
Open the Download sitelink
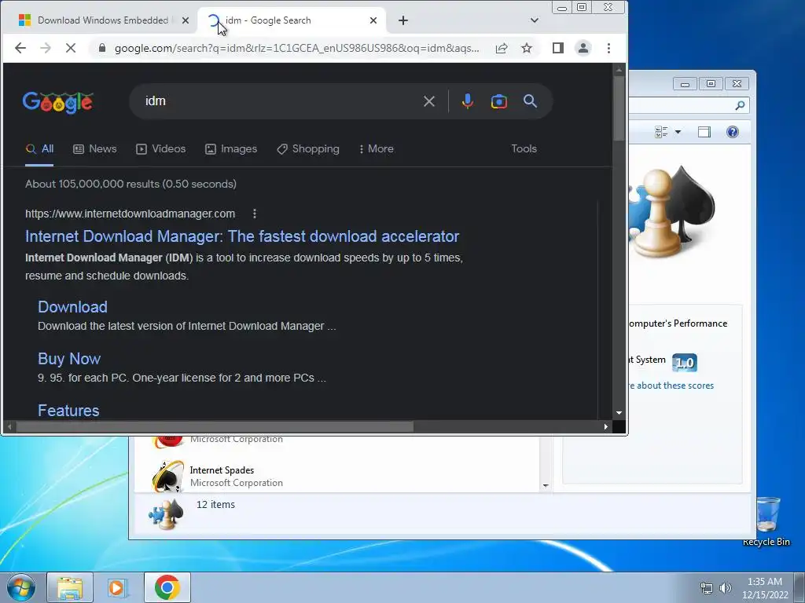(72, 307)
